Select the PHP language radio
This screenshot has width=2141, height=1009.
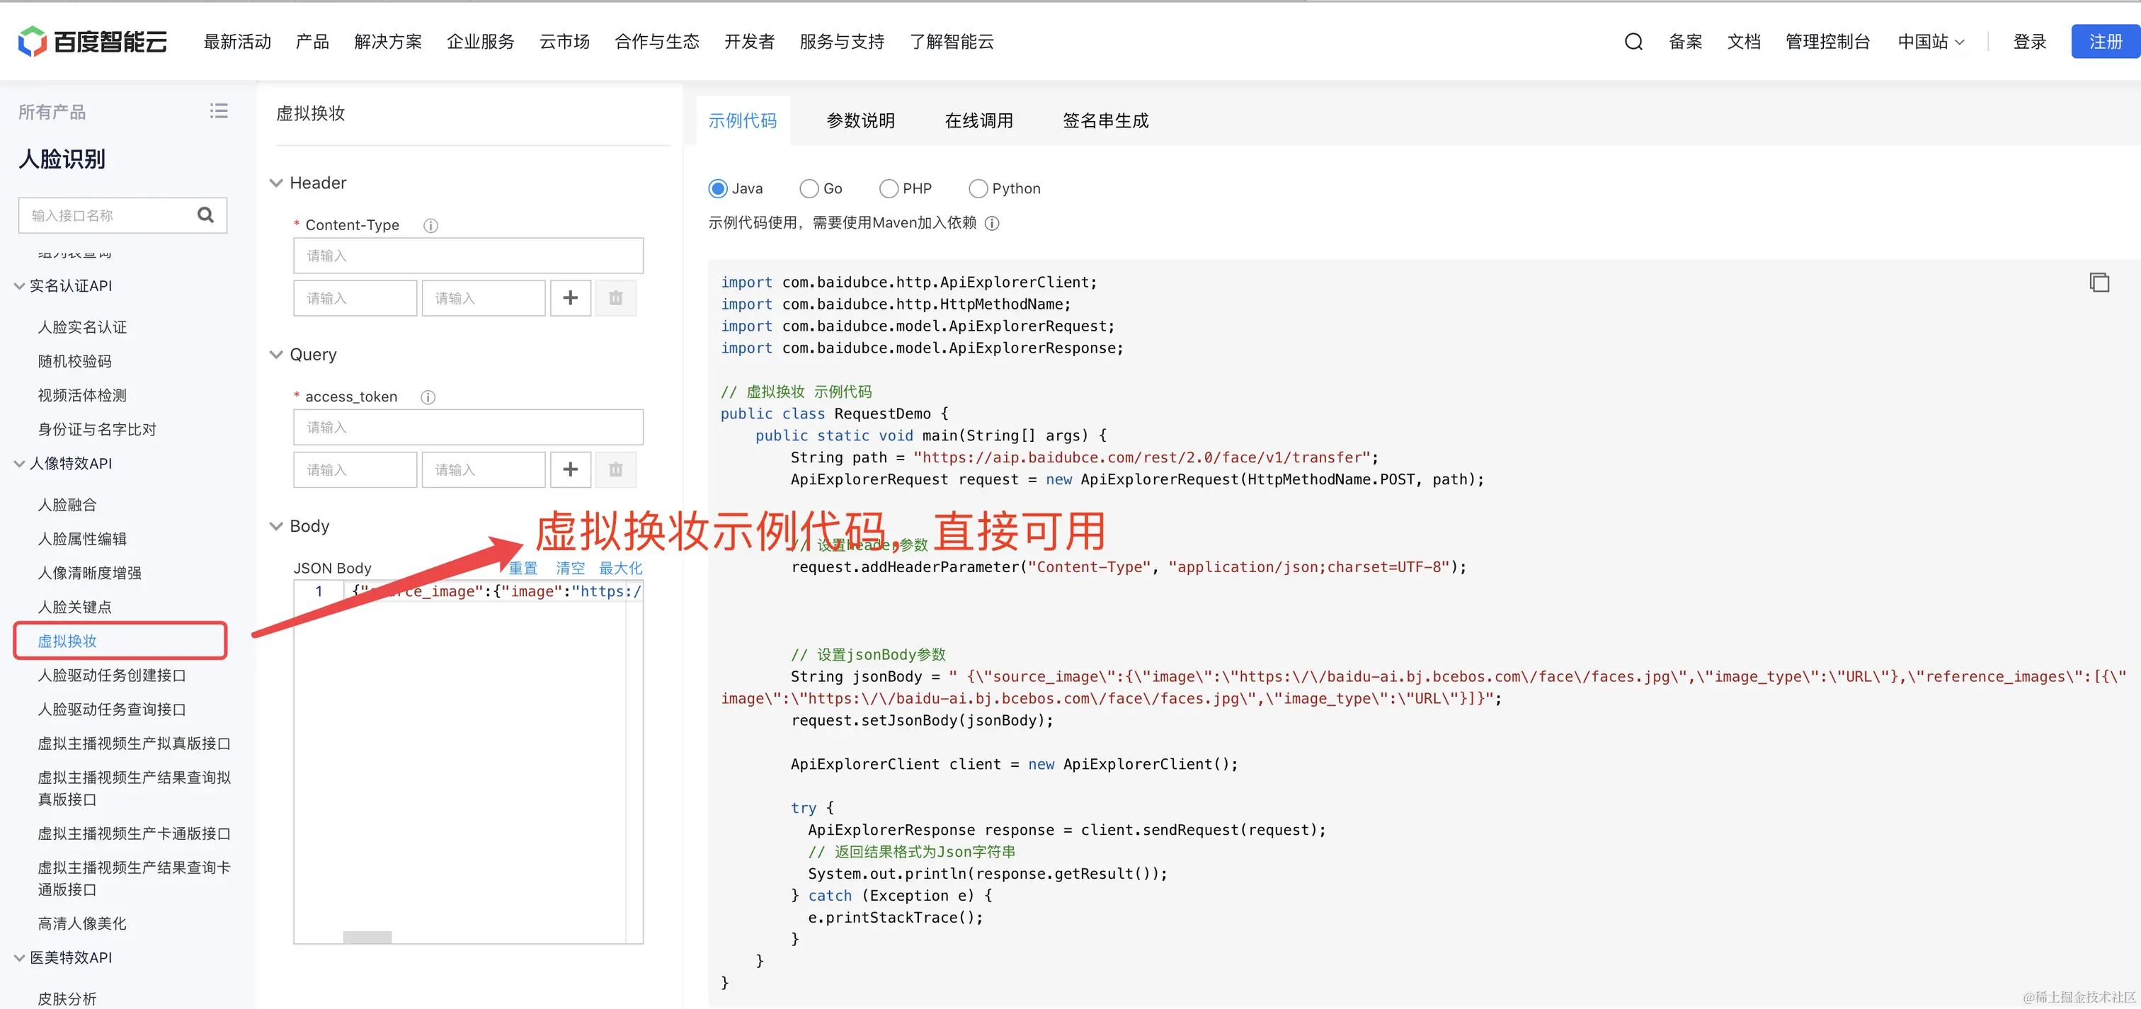(889, 188)
